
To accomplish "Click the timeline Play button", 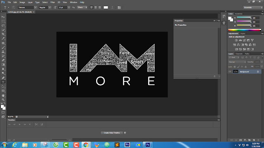I will (19, 124).
